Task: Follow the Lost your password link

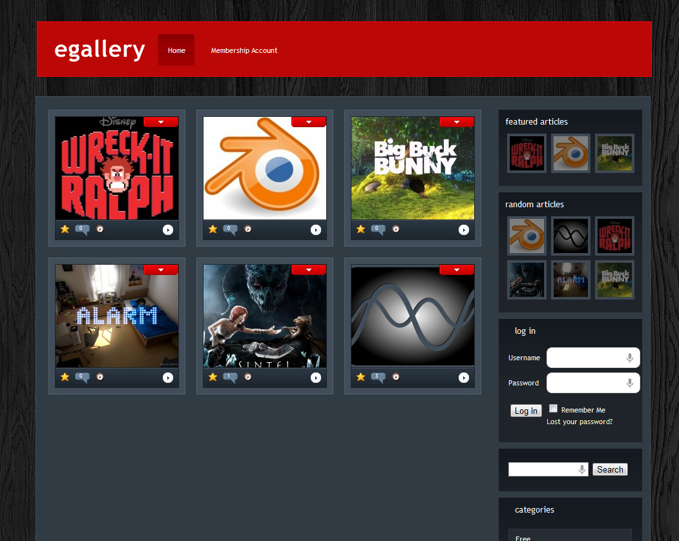Action: point(580,422)
